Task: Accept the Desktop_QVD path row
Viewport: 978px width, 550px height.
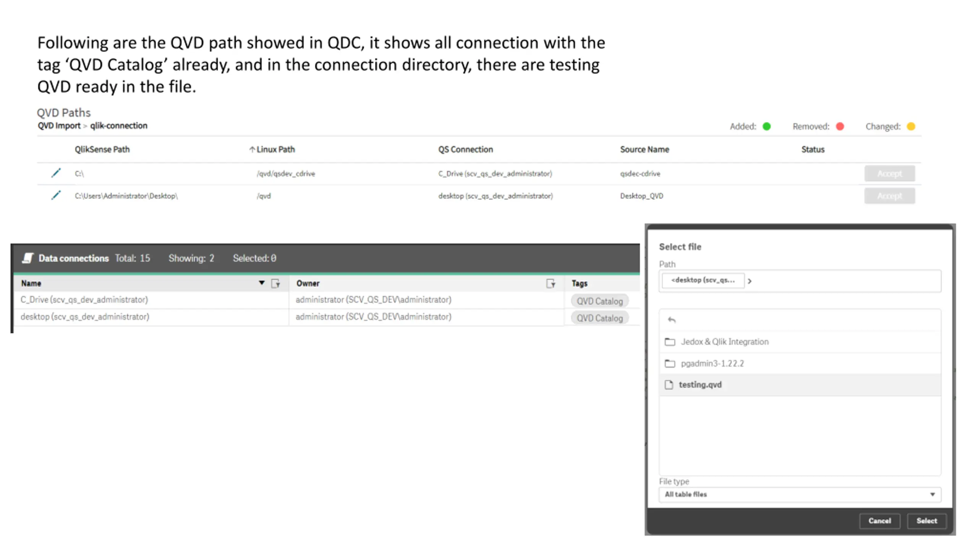Action: (889, 196)
